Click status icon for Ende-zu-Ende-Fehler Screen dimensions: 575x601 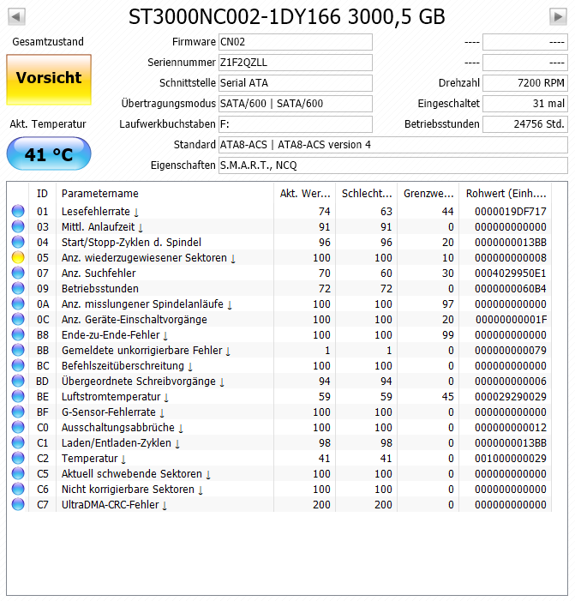coord(18,334)
